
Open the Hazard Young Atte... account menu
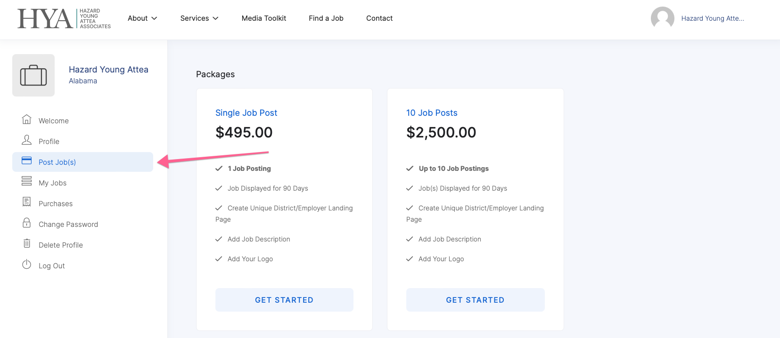tap(712, 18)
